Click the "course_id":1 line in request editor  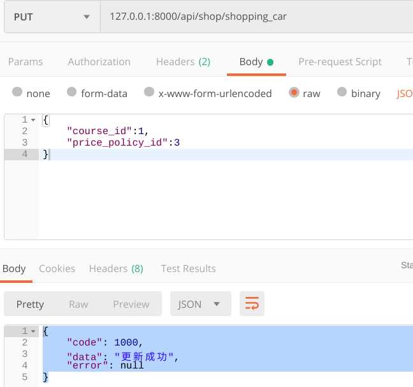(x=108, y=131)
